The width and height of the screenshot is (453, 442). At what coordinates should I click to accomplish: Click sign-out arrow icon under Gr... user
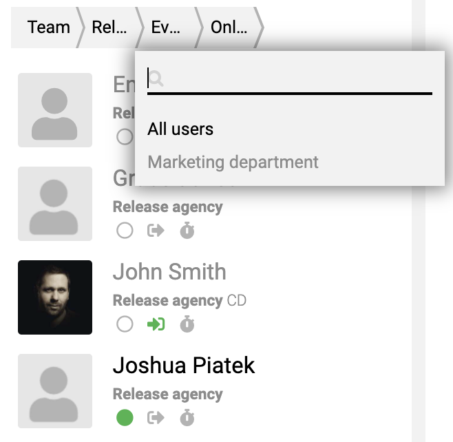tap(156, 231)
